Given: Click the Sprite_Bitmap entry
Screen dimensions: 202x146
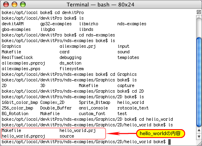Looking at the screenshot, I should tap(94, 103).
